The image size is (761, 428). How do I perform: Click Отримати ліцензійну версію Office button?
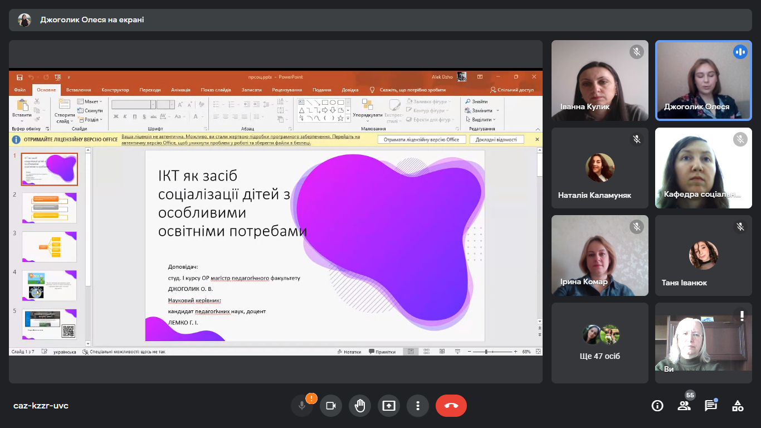[421, 139]
